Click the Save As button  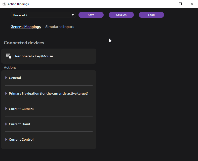121,15
